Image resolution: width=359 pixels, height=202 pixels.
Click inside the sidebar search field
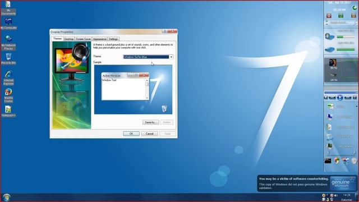coord(341,23)
